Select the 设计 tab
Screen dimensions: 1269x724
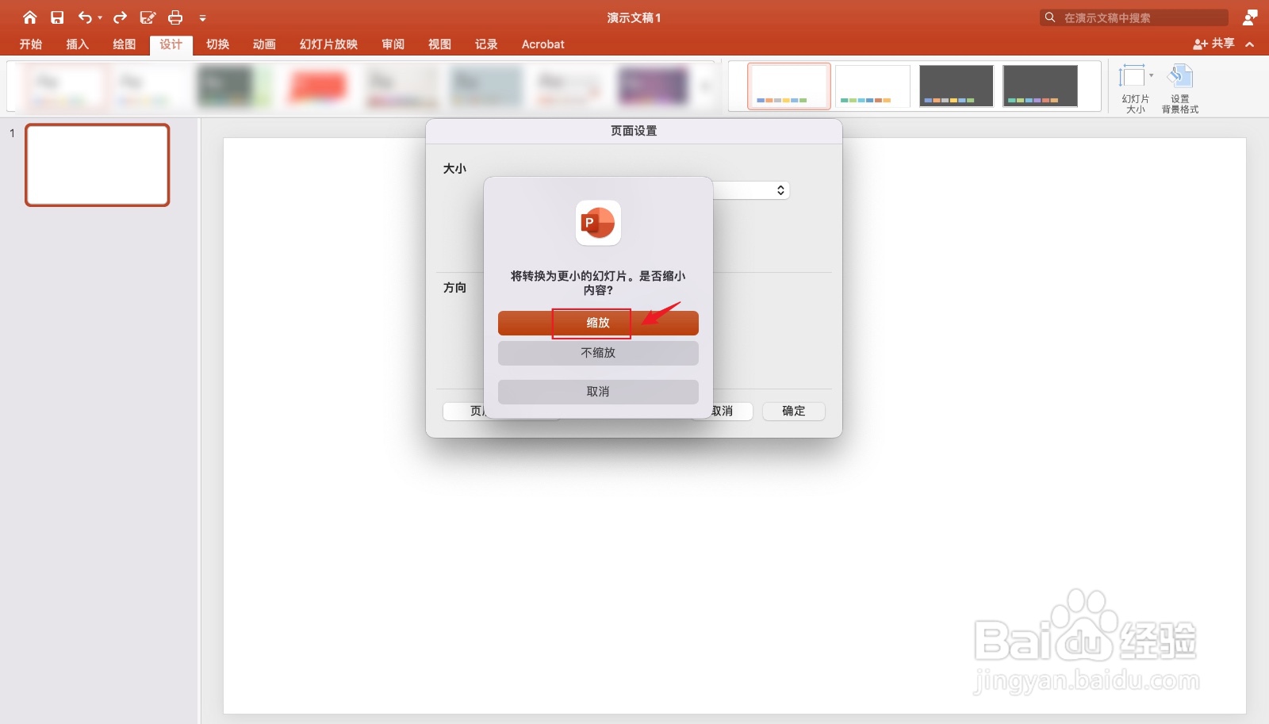pyautogui.click(x=171, y=44)
